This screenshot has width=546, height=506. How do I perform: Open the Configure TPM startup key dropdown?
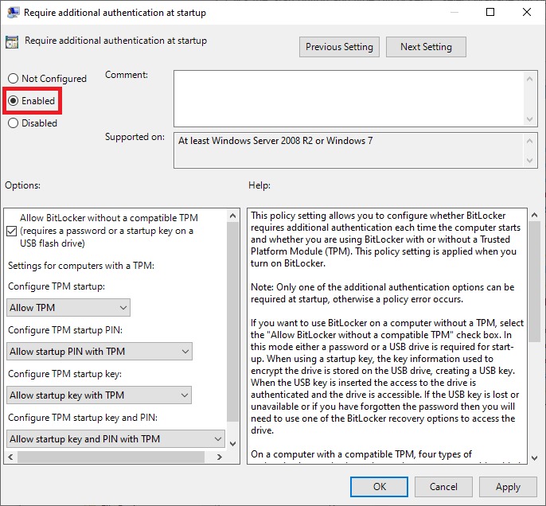(99, 395)
